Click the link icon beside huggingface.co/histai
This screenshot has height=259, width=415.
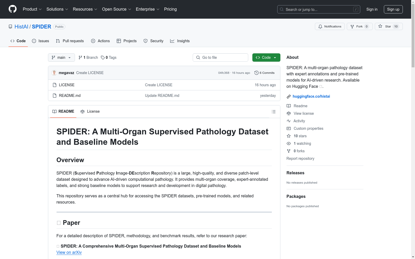(x=289, y=97)
